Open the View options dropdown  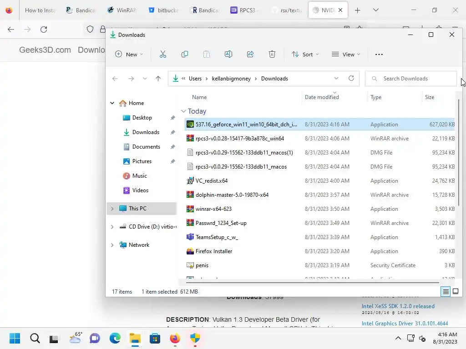point(346,55)
